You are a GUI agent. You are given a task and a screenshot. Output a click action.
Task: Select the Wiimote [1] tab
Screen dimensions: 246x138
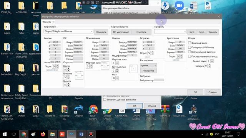(48, 22)
